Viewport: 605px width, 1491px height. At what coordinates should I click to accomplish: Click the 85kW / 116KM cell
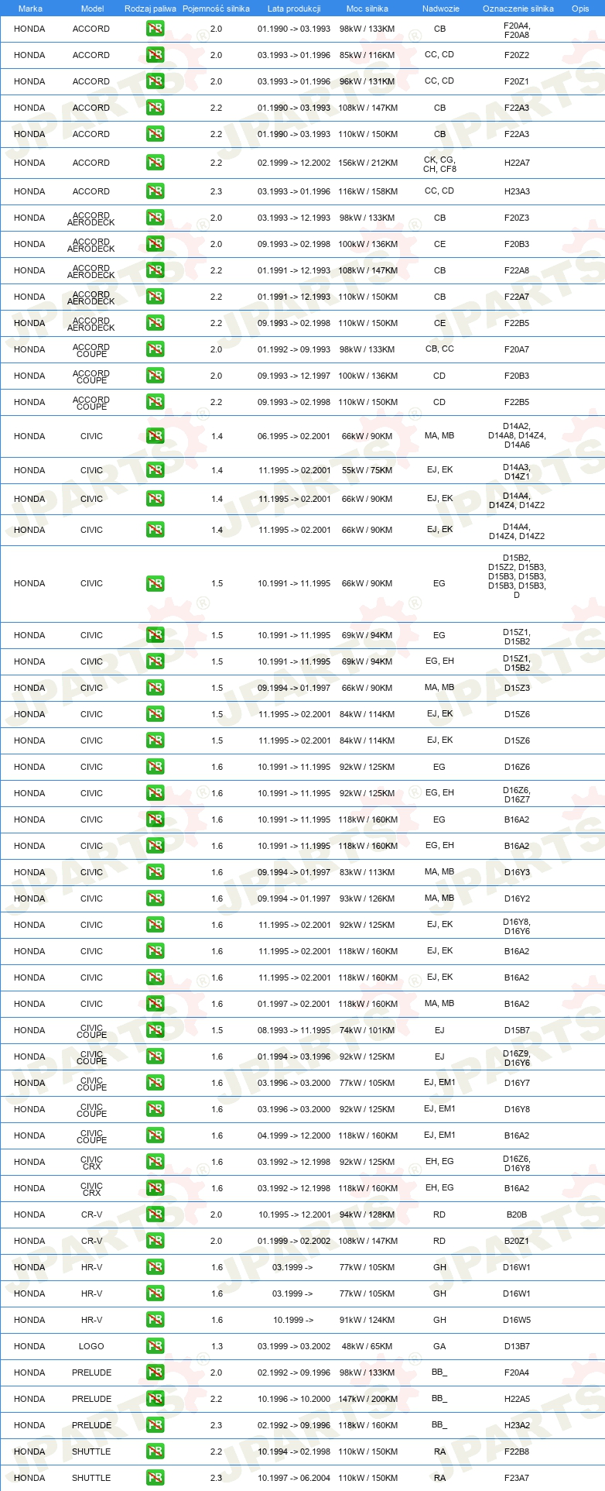tap(367, 55)
